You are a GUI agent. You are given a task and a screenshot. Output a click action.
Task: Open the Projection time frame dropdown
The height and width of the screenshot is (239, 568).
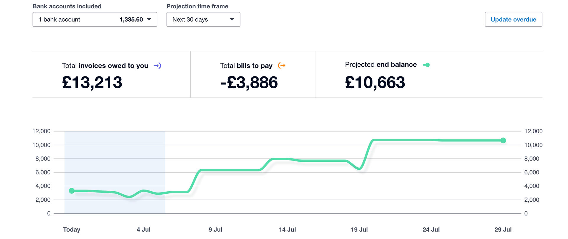[x=203, y=20]
